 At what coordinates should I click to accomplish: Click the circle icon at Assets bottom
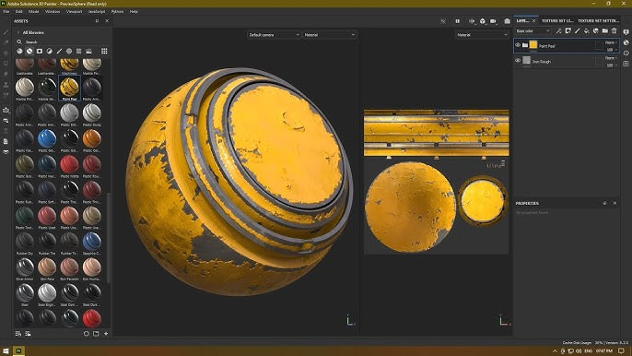point(87,334)
